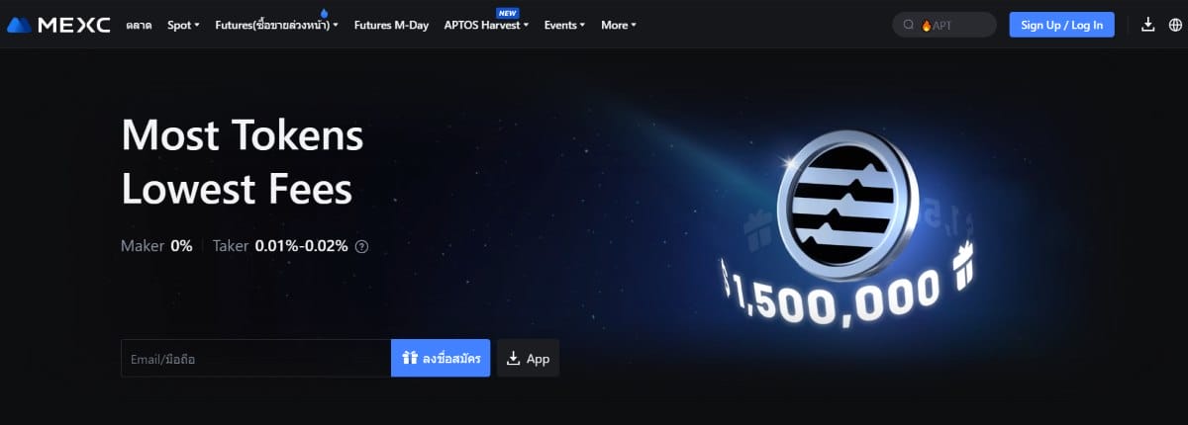The height and width of the screenshot is (425, 1188).
Task: Open Futures M-Day page
Action: (391, 25)
